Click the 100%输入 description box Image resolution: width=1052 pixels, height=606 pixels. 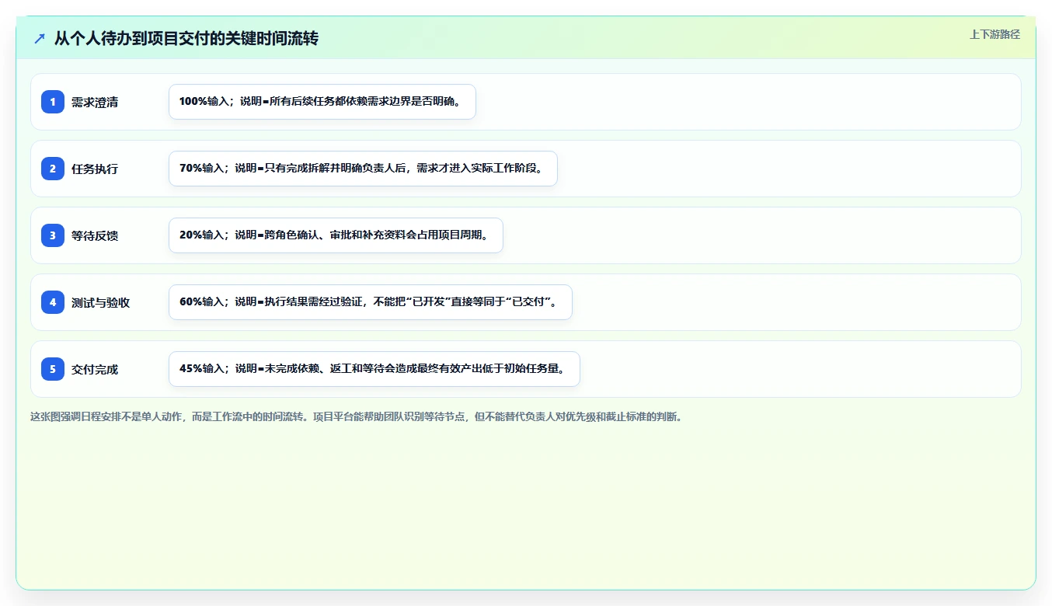[322, 102]
